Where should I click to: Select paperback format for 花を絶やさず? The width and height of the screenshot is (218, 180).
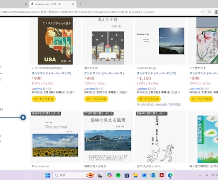(x=204, y=73)
